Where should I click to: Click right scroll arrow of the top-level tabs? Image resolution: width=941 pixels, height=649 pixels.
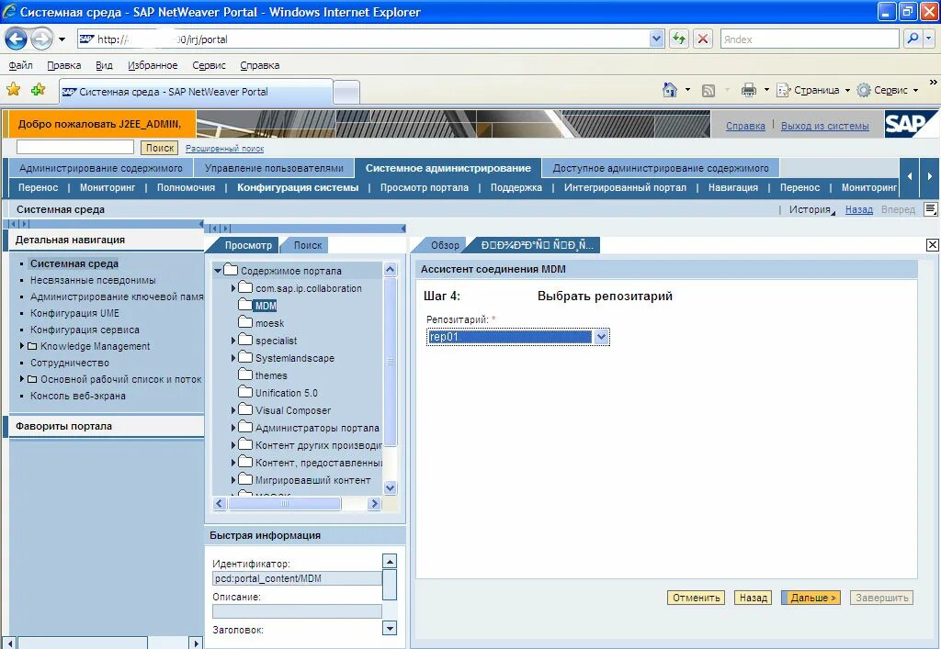[x=930, y=176]
